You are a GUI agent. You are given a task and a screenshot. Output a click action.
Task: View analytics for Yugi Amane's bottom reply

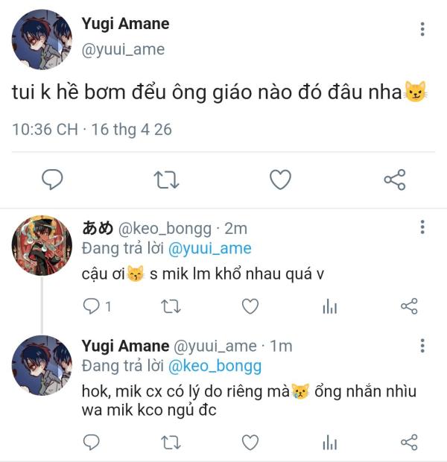[x=330, y=443]
